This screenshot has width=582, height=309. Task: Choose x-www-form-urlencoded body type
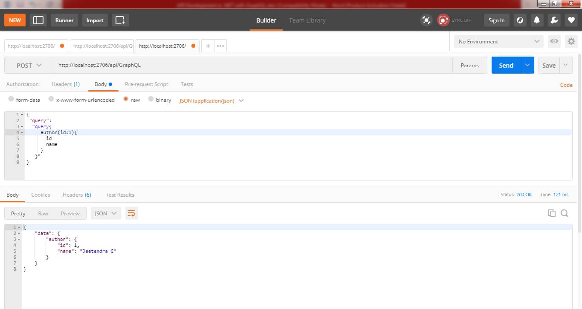tap(51, 99)
